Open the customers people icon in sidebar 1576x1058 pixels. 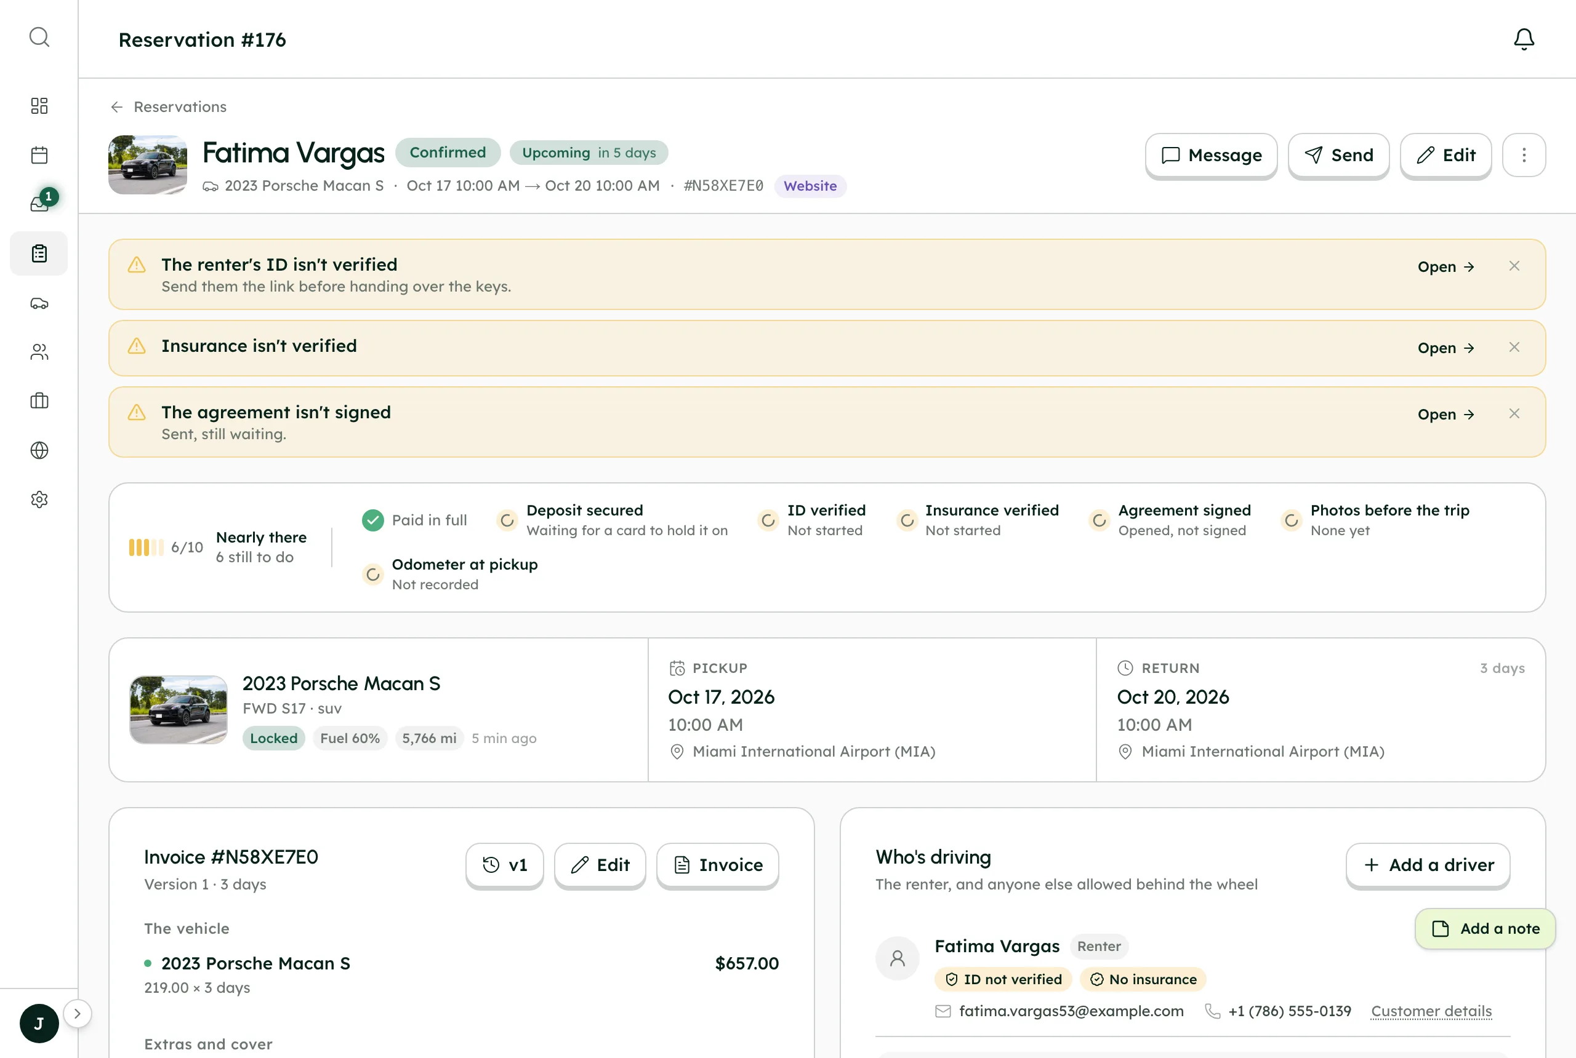(x=39, y=352)
